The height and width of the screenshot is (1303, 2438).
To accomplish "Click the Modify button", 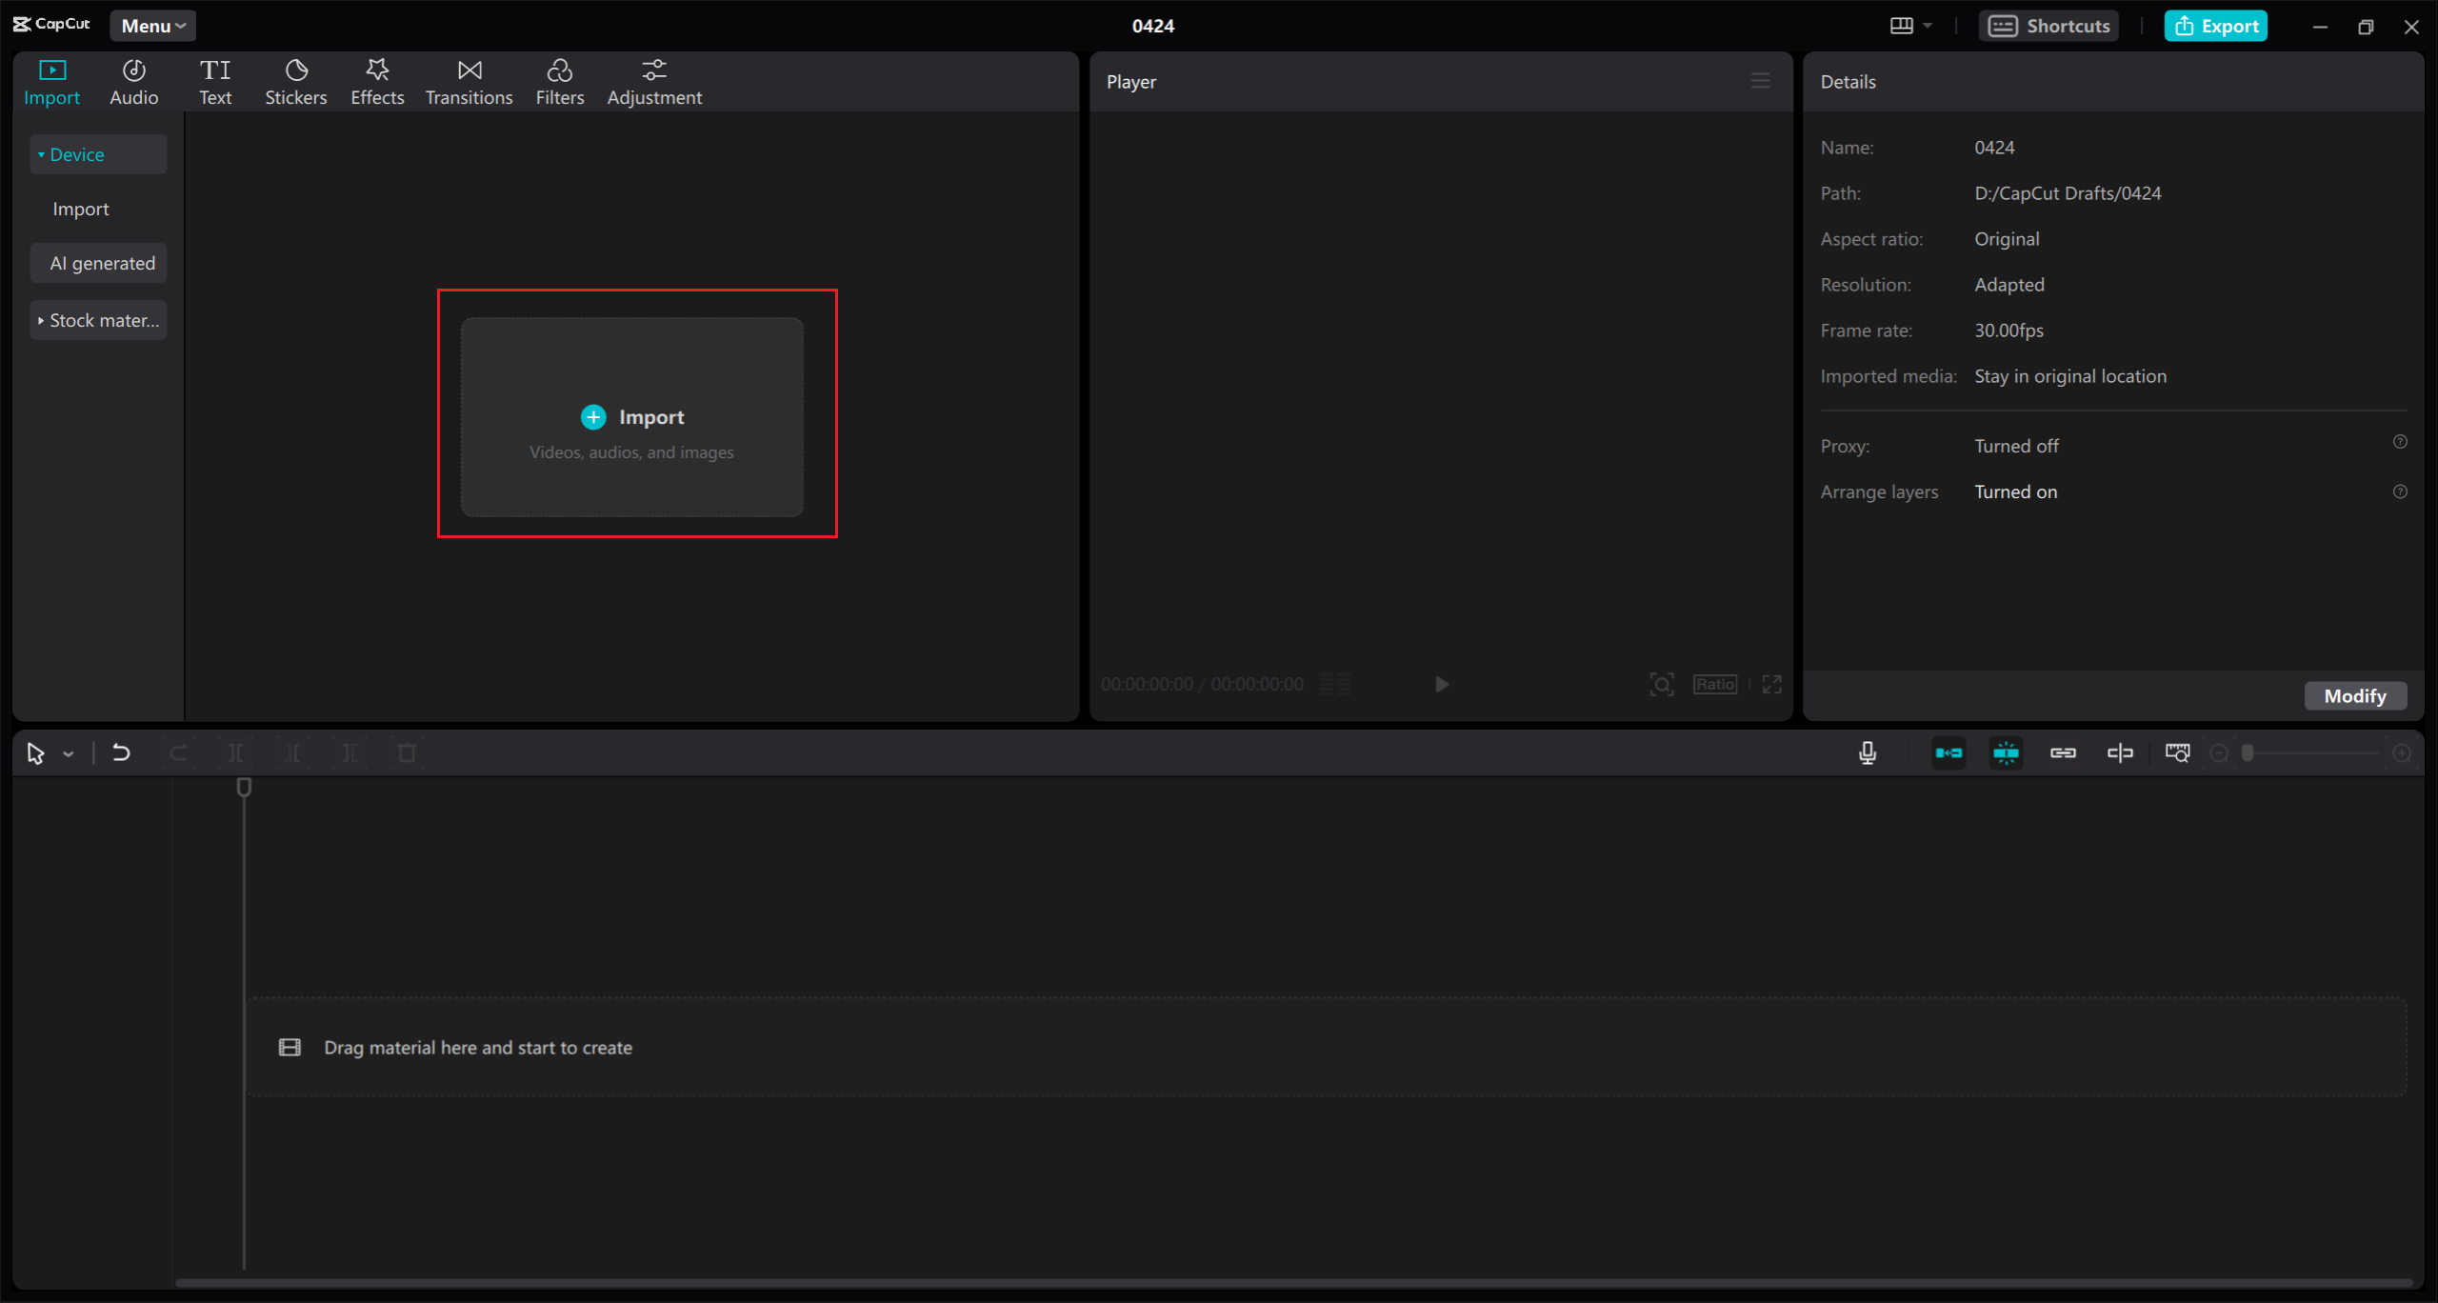I will [2355, 695].
